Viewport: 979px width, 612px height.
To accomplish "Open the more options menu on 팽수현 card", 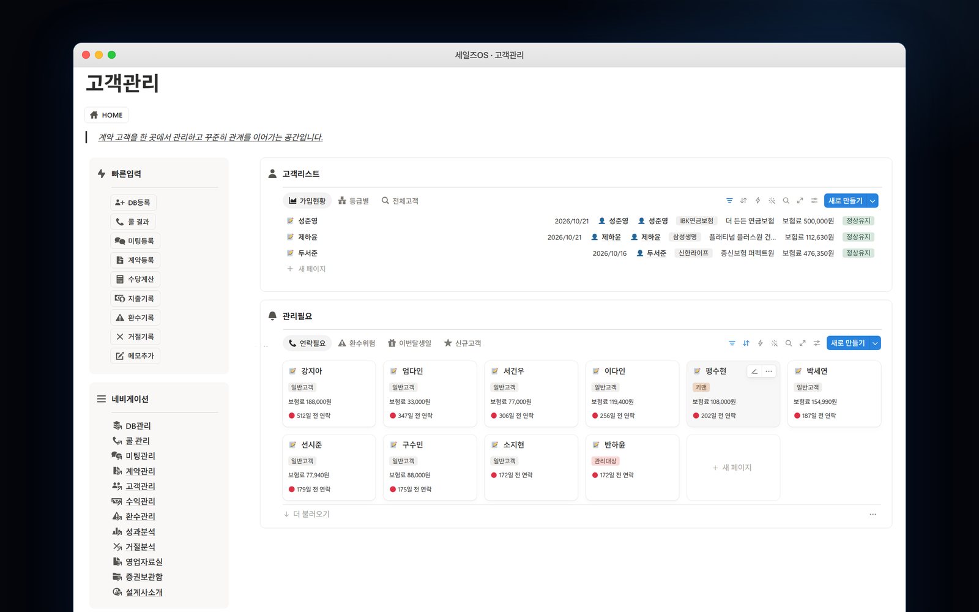I will point(769,371).
